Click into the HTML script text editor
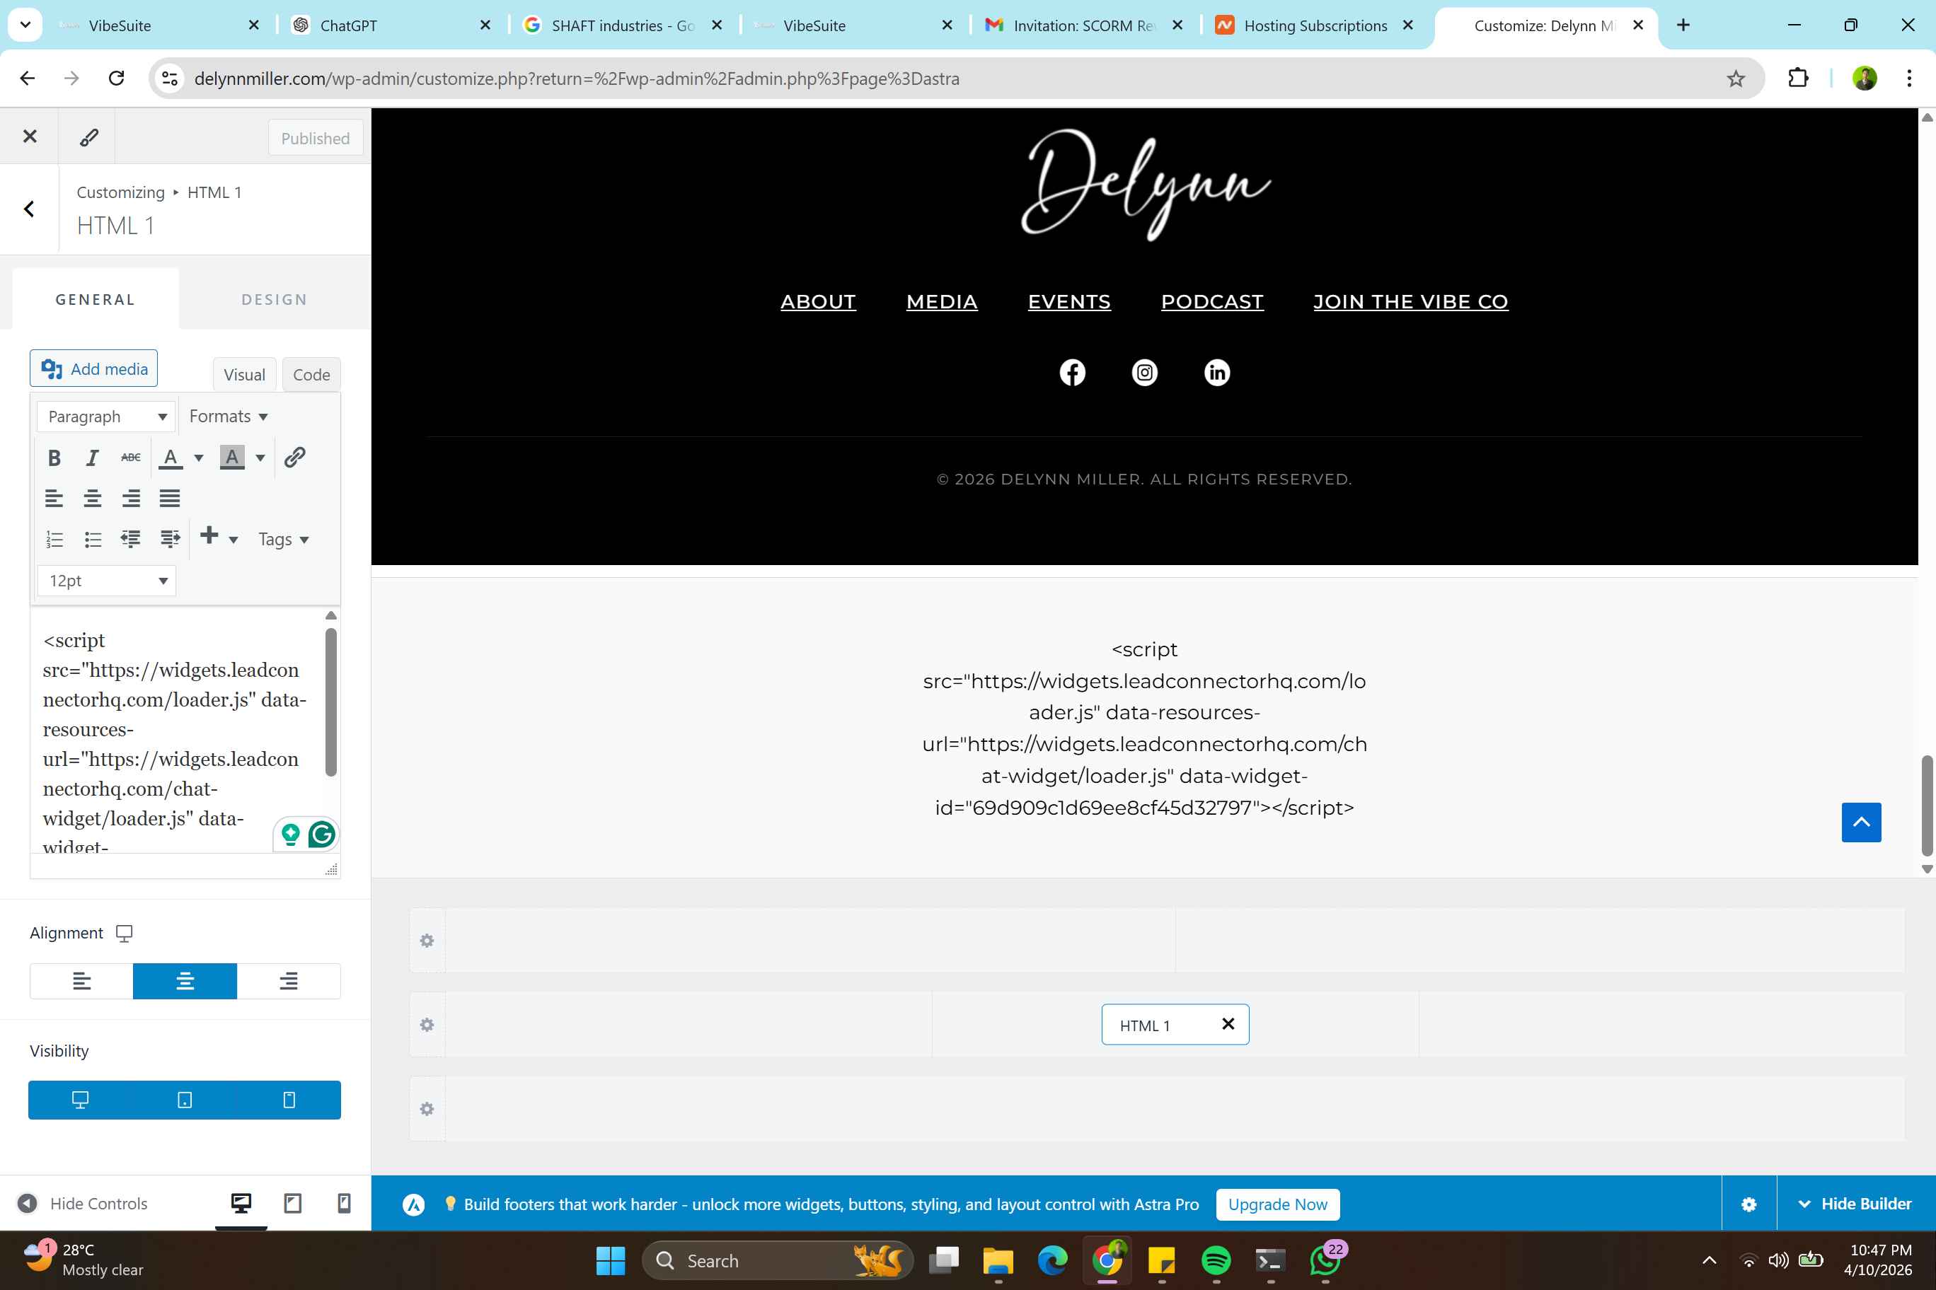This screenshot has width=1936, height=1290. 178,730
